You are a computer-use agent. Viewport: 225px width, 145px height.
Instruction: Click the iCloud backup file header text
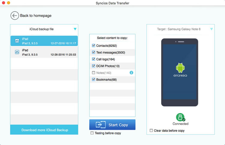pyautogui.click(x=41, y=29)
